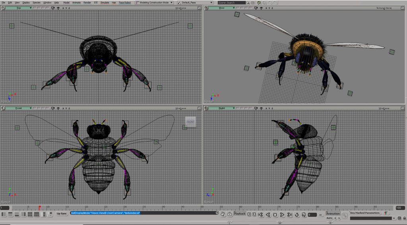Toggle audio headphones icon in playback bar

[303, 215]
